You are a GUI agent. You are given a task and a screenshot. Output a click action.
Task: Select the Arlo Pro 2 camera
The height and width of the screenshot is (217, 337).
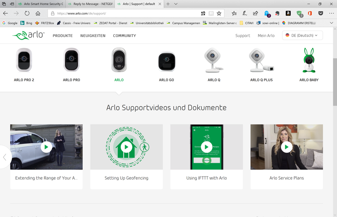tap(24, 64)
